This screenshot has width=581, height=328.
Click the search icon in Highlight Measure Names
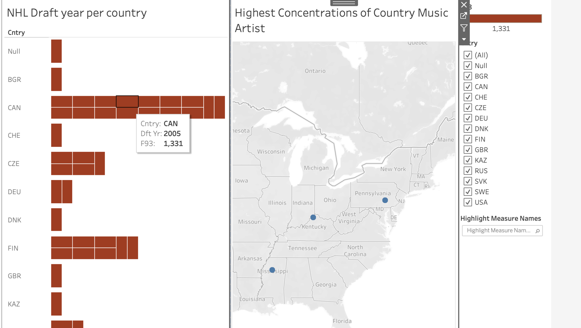click(x=537, y=231)
